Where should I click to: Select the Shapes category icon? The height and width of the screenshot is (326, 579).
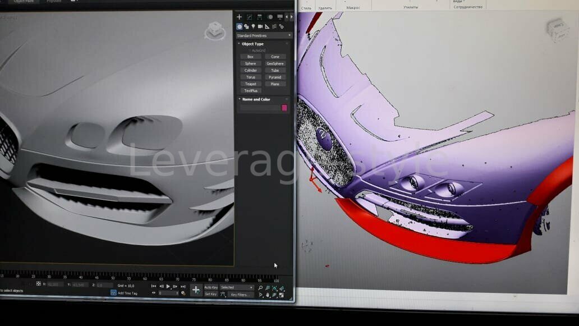[x=246, y=26]
